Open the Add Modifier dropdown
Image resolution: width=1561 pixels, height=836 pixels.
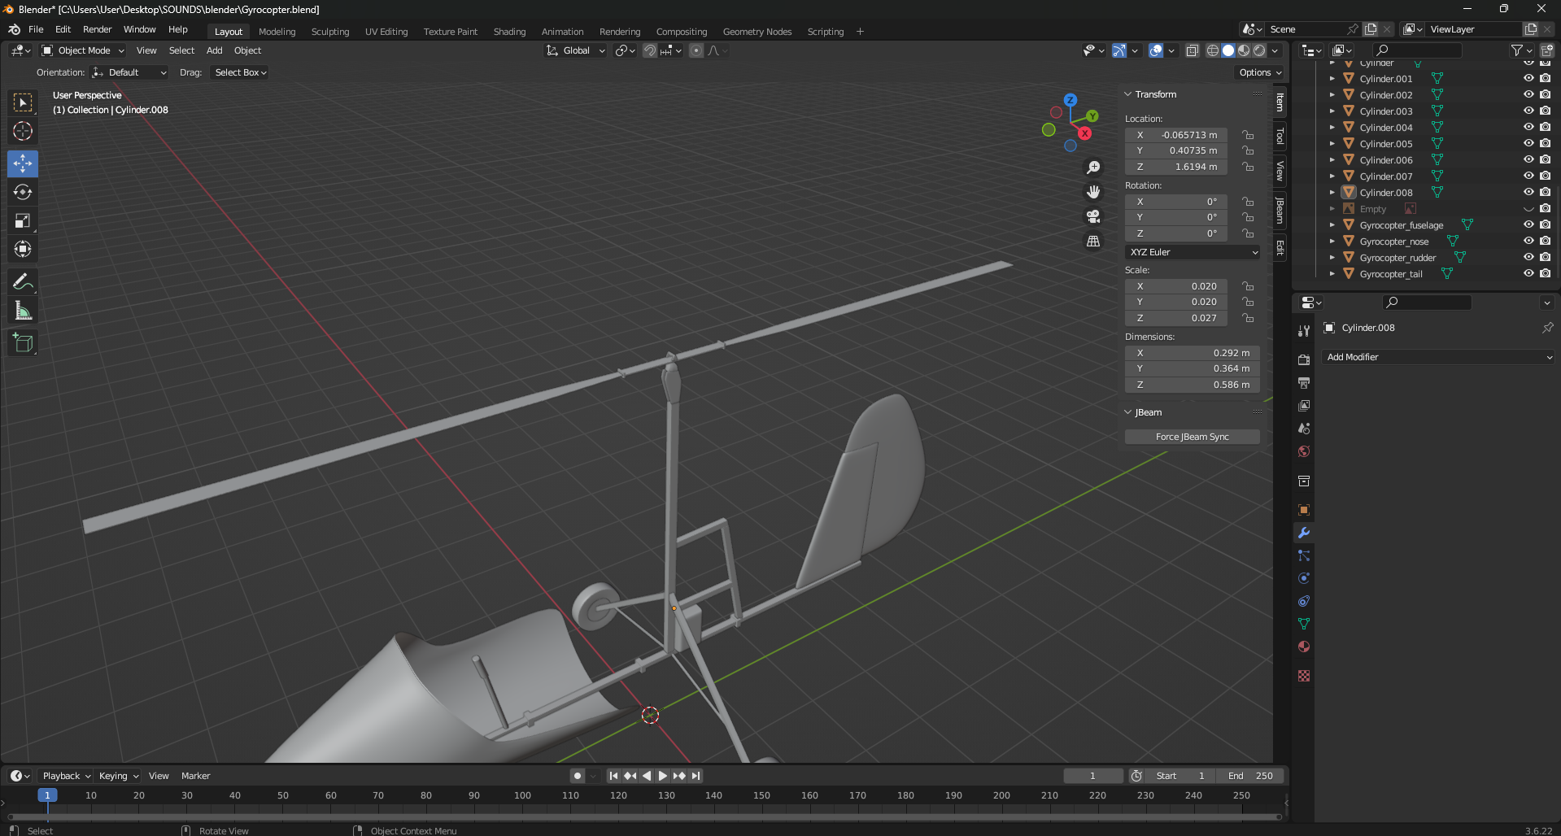(x=1437, y=357)
